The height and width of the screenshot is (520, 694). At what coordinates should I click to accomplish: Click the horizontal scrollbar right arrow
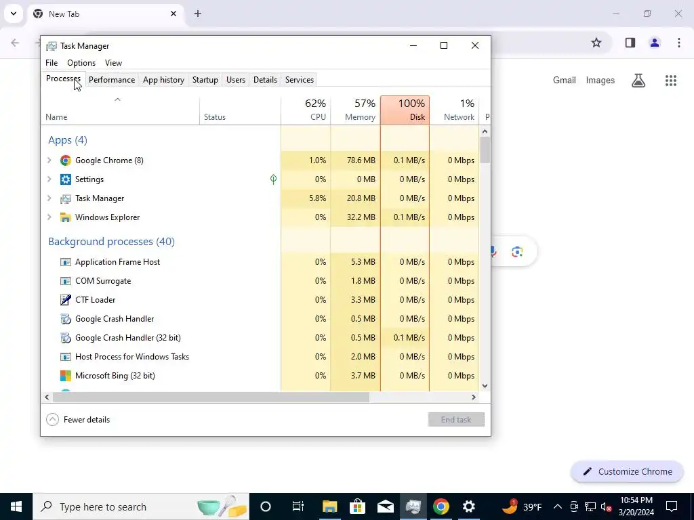474,397
